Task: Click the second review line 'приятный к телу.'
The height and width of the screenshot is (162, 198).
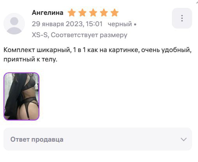Action: pyautogui.click(x=30, y=59)
